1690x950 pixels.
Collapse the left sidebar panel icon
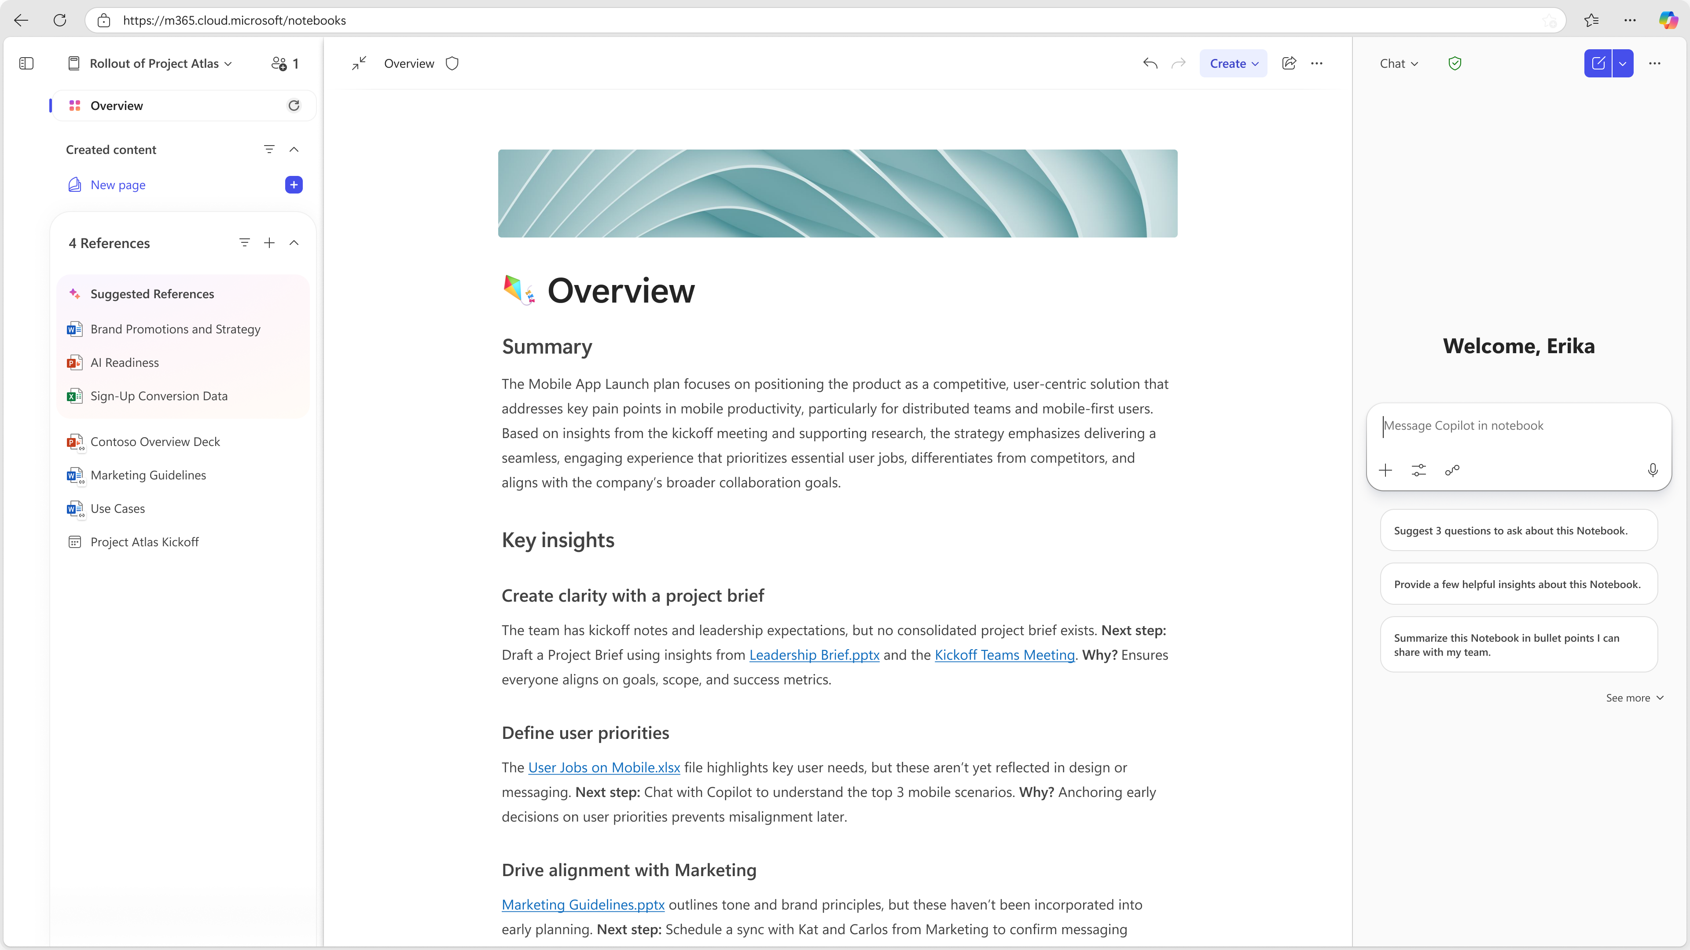pyautogui.click(x=26, y=64)
